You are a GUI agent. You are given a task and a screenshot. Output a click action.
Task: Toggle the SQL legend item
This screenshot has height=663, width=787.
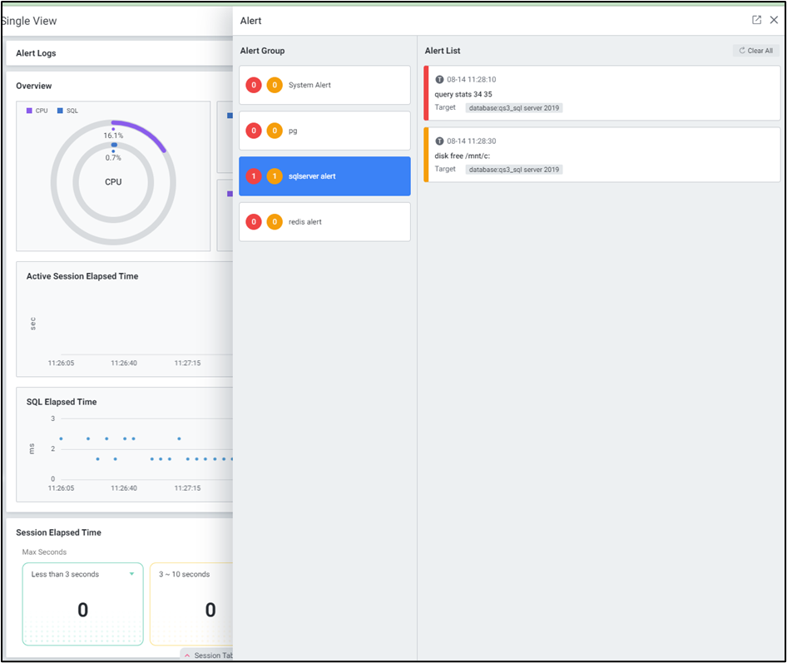67,111
